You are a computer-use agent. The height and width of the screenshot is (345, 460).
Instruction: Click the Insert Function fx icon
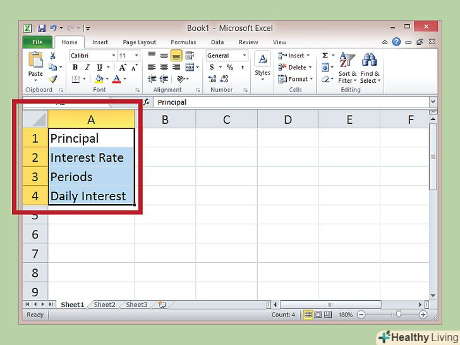pyautogui.click(x=147, y=102)
